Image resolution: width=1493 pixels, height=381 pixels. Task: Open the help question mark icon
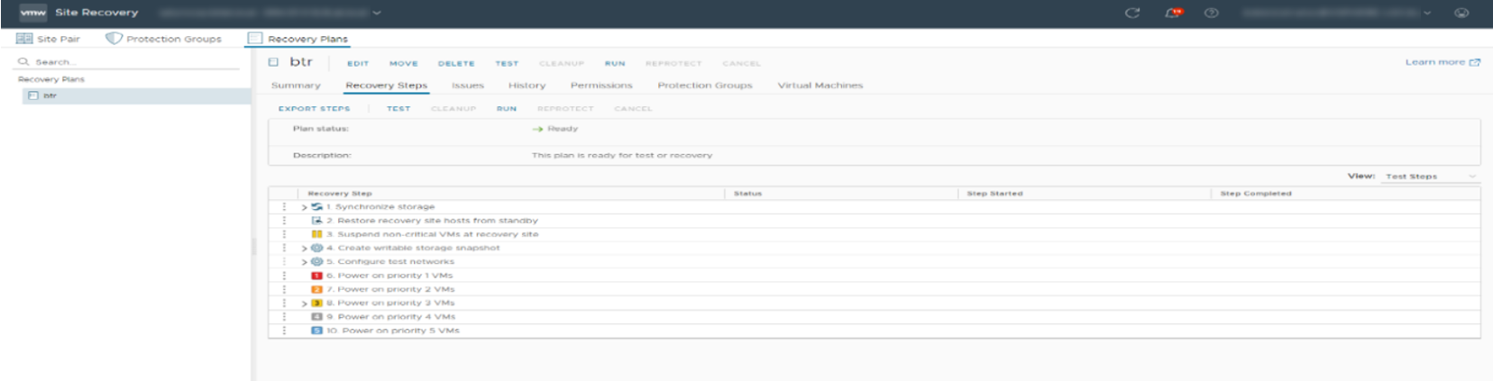pyautogui.click(x=1211, y=13)
